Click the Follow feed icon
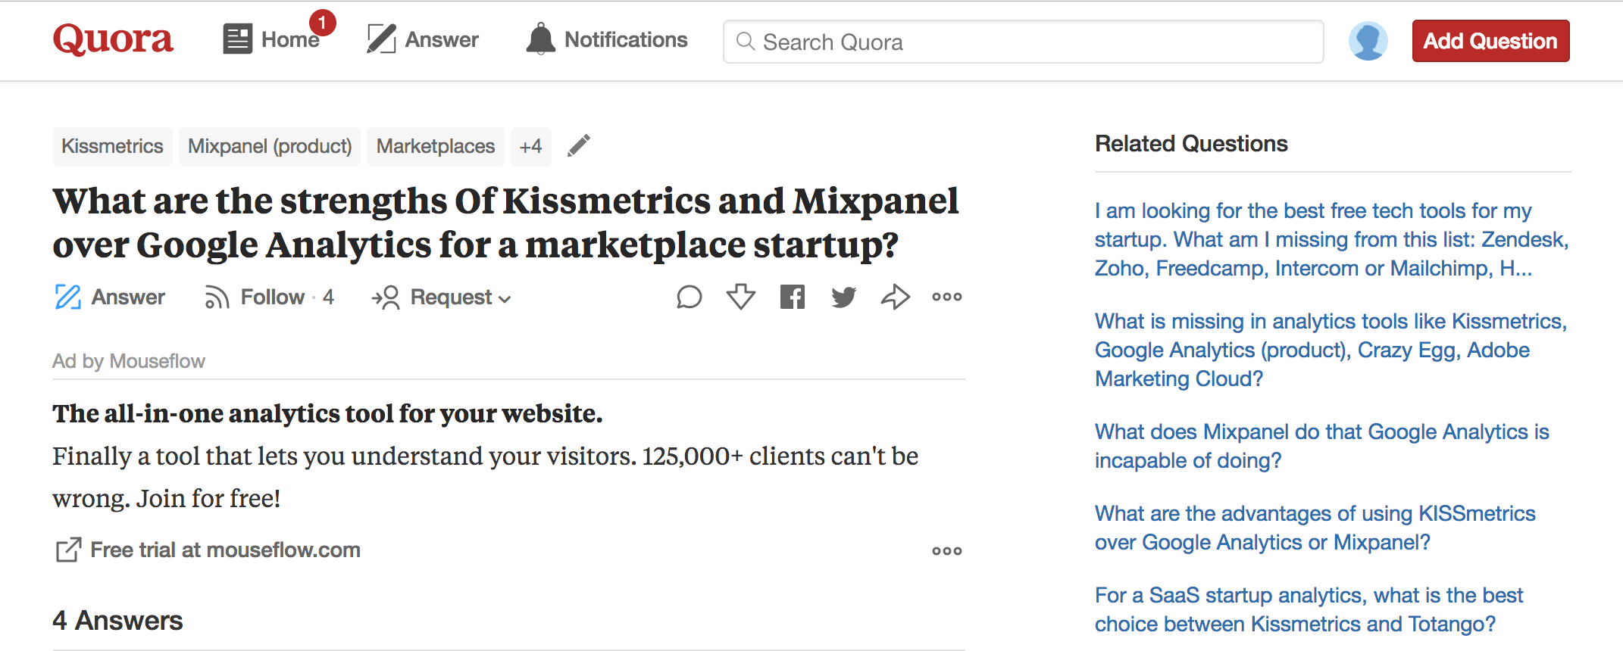 coord(217,297)
